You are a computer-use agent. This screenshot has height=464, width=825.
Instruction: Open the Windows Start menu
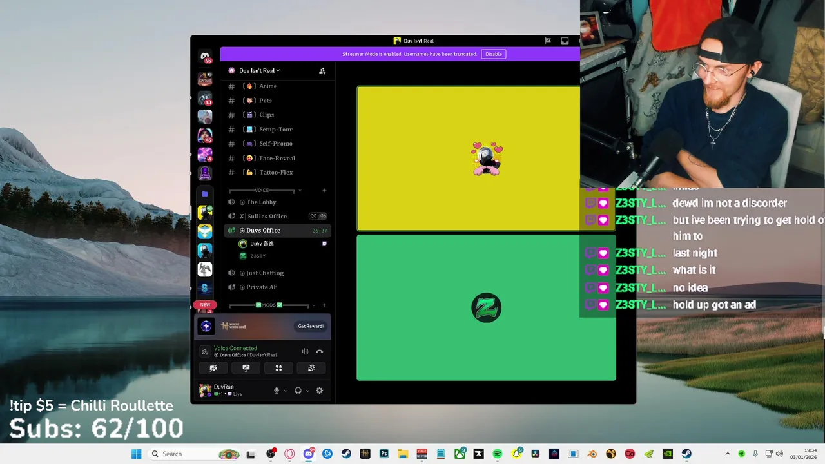coord(136,454)
